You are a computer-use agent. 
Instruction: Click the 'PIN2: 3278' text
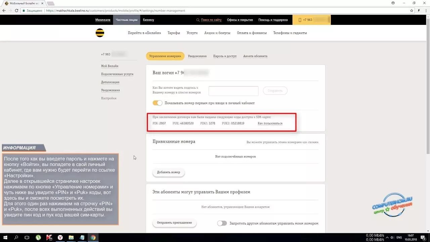coord(208,123)
